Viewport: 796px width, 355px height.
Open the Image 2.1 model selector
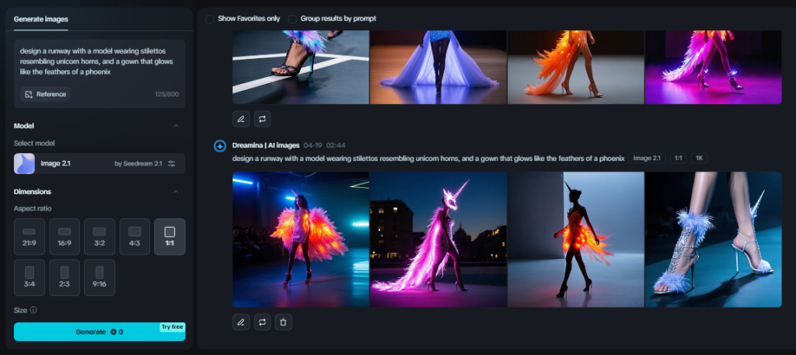pos(99,163)
